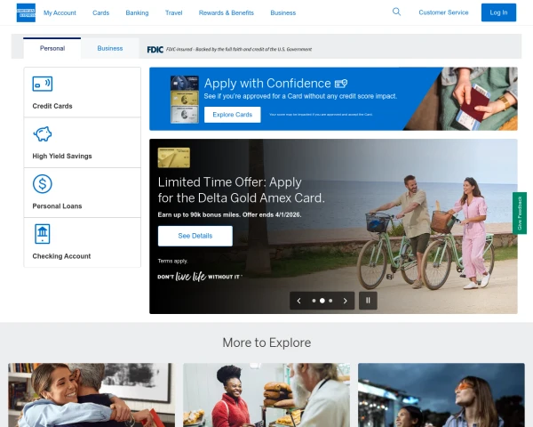Go to previous carousel slide arrow
The height and width of the screenshot is (427, 533).
(x=299, y=301)
